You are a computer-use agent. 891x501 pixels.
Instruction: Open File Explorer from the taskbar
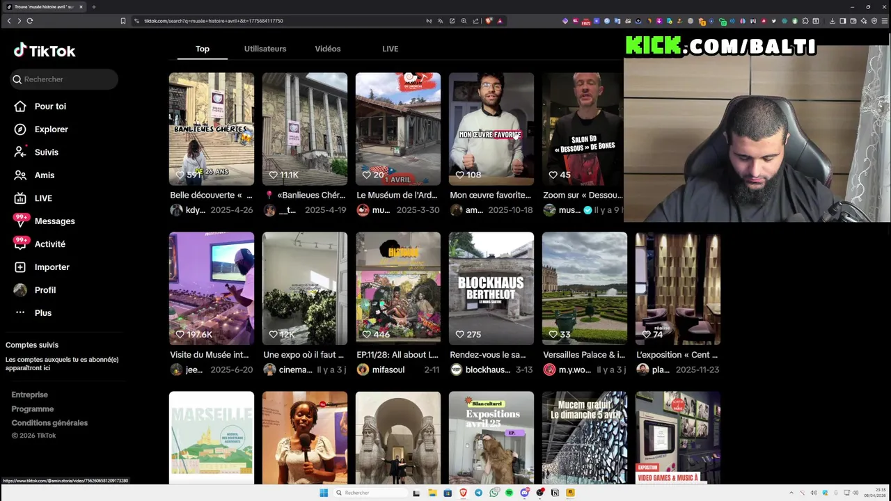(x=432, y=493)
